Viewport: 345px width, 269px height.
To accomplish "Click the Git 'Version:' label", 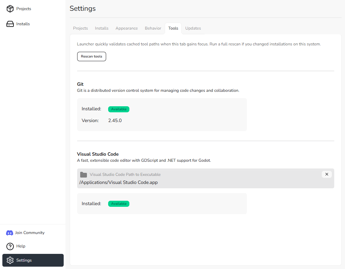I will tap(90, 121).
